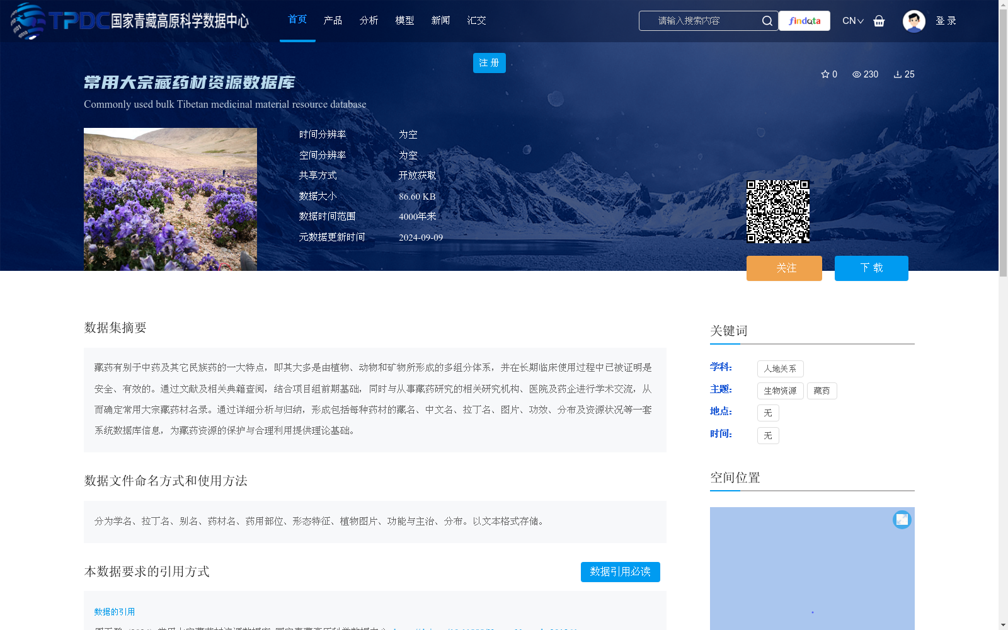Image resolution: width=1008 pixels, height=630 pixels.
Task: Click 数据引用必读 citation notice button
Action: pyautogui.click(x=620, y=572)
